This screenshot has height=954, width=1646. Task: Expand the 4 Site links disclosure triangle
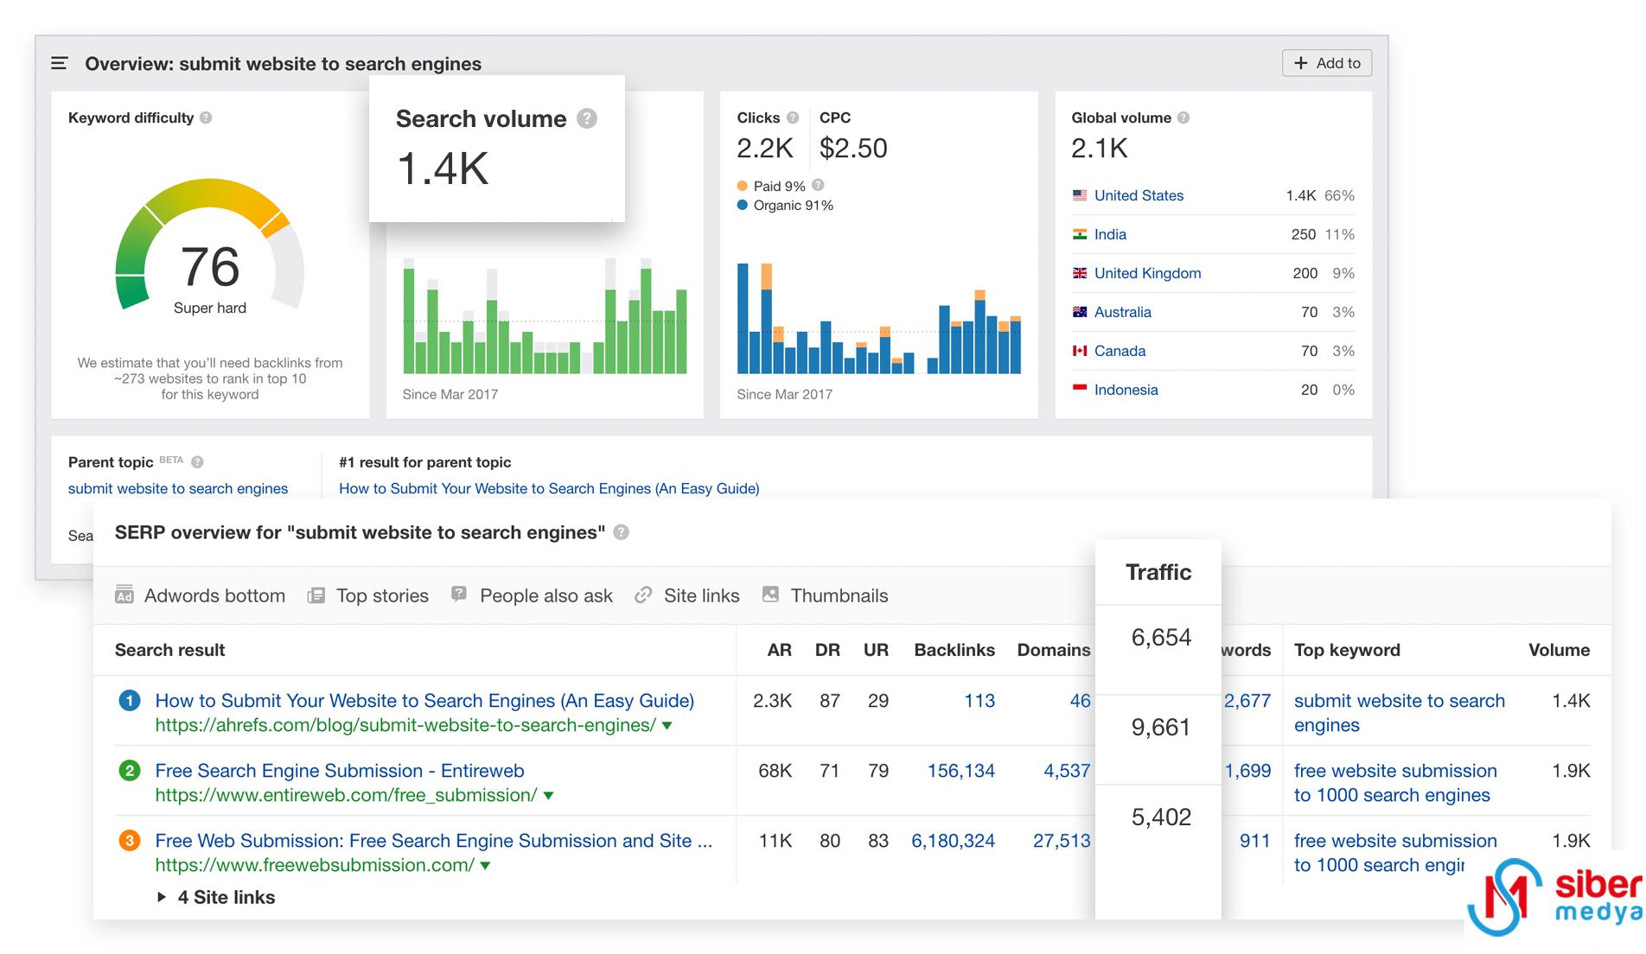click(x=162, y=897)
